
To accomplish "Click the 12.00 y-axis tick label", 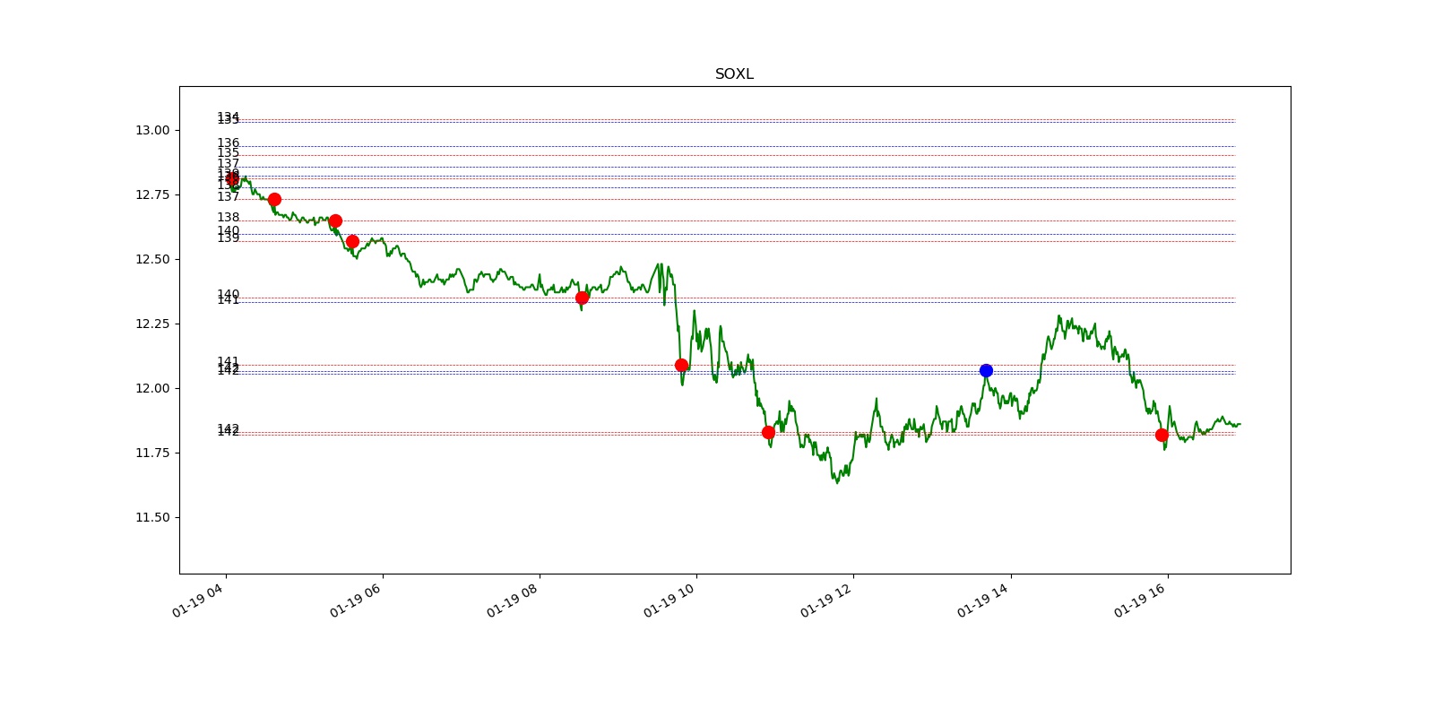I will coord(152,388).
